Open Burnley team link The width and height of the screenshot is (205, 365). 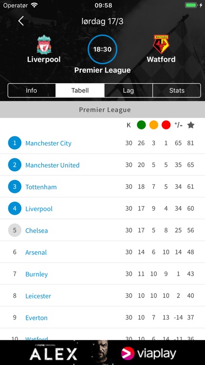[36, 274]
